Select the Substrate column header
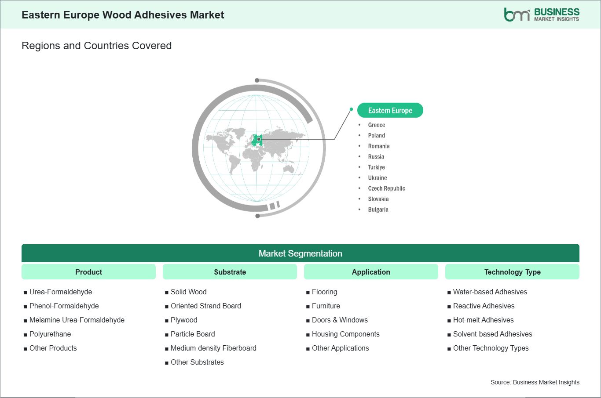Image resolution: width=601 pixels, height=398 pixels. (x=230, y=272)
